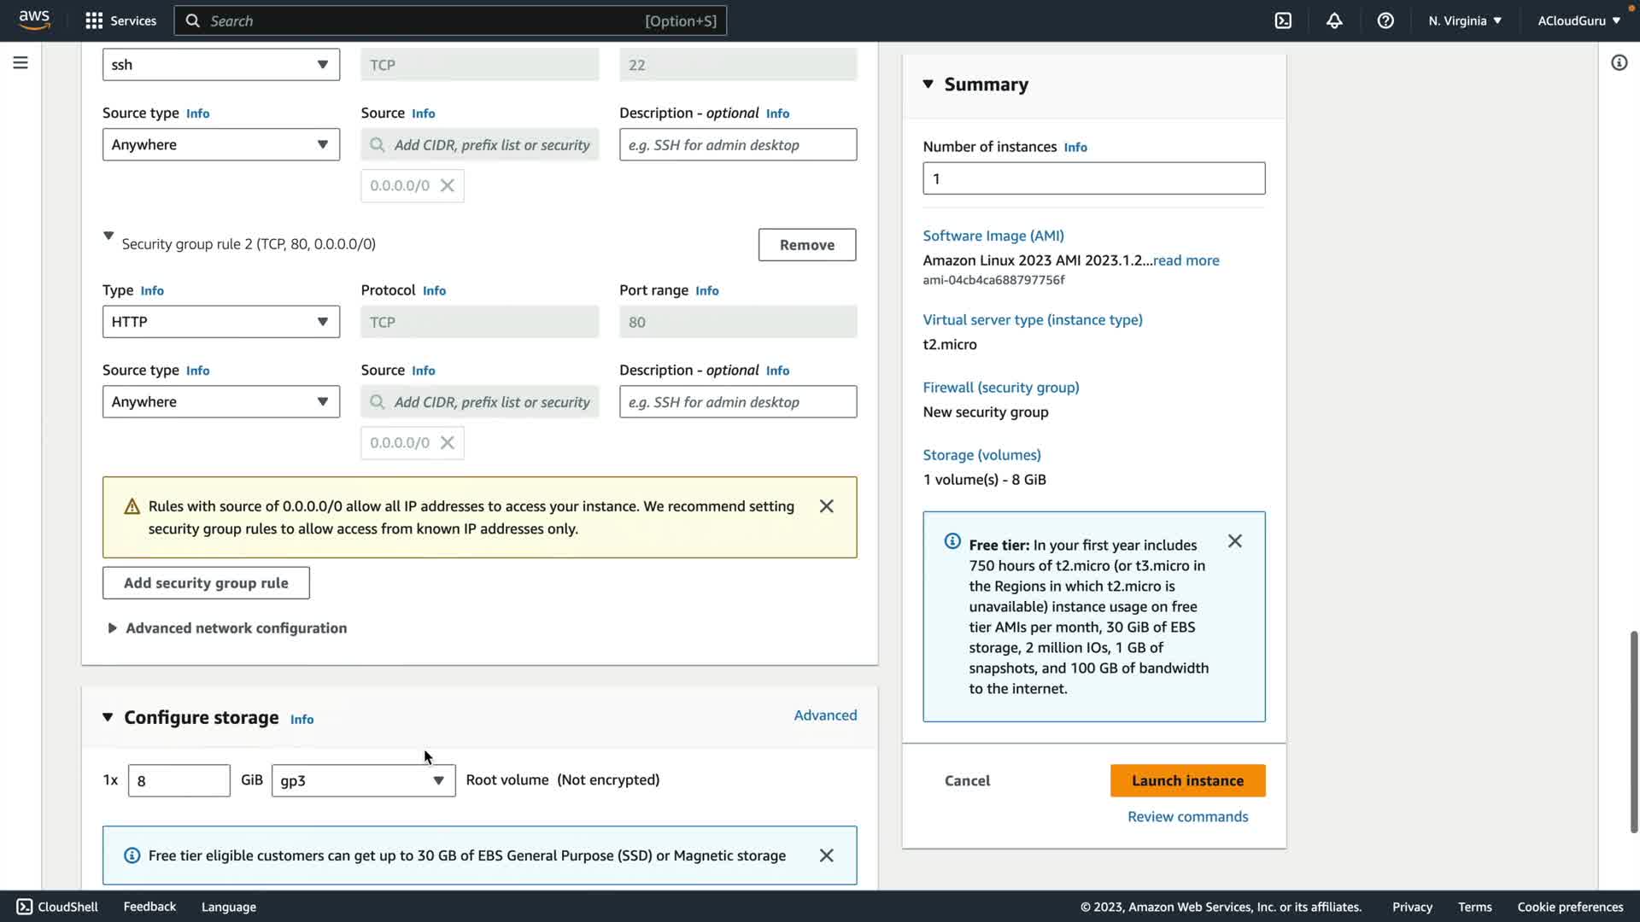Open the Services grid menu

pos(94,20)
